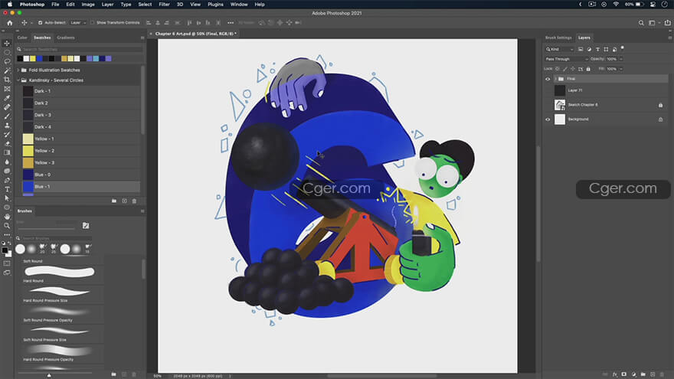This screenshot has width=674, height=379.
Task: Open the layer Fill dropdown arrow
Action: tap(620, 69)
